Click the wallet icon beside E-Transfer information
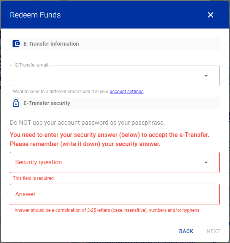230x243 pixels. click(16, 44)
